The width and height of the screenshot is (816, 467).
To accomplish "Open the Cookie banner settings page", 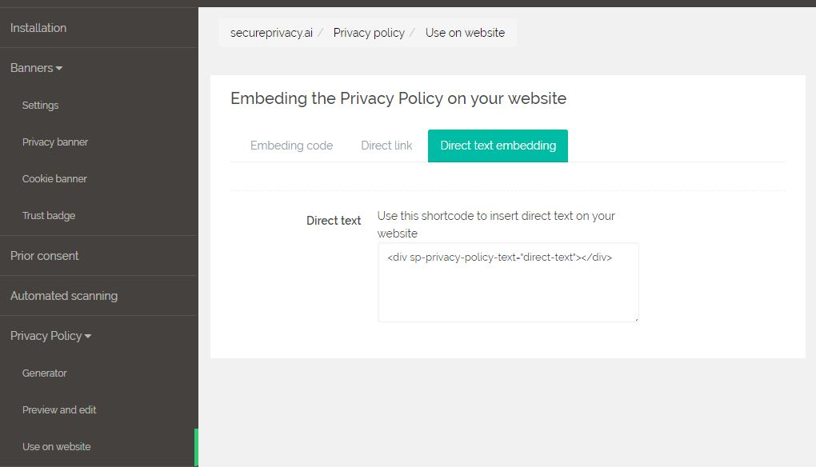I will 54,178.
